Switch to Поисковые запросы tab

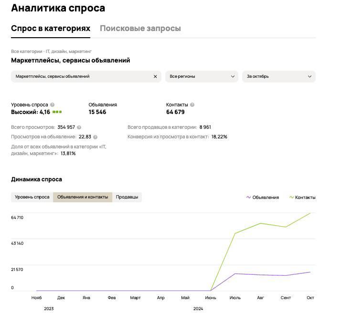(140, 28)
